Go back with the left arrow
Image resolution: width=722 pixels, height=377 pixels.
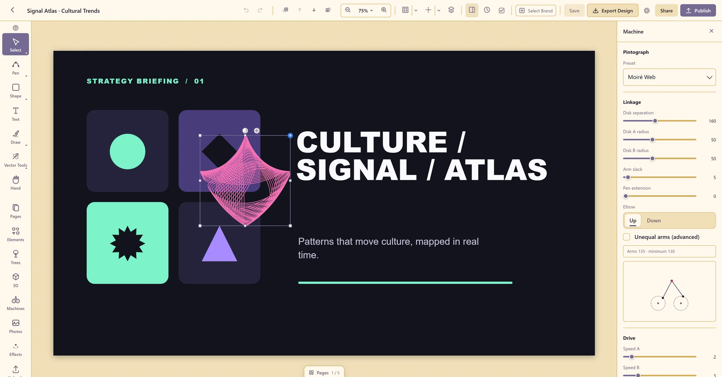(12, 10)
